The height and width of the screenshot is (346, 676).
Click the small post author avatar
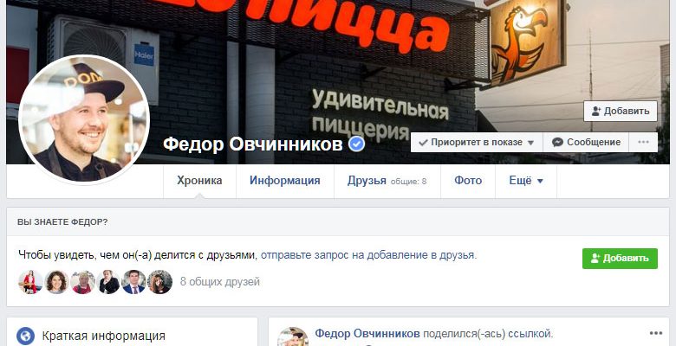tap(293, 337)
